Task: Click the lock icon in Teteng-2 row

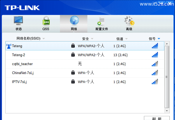Action: (73, 55)
